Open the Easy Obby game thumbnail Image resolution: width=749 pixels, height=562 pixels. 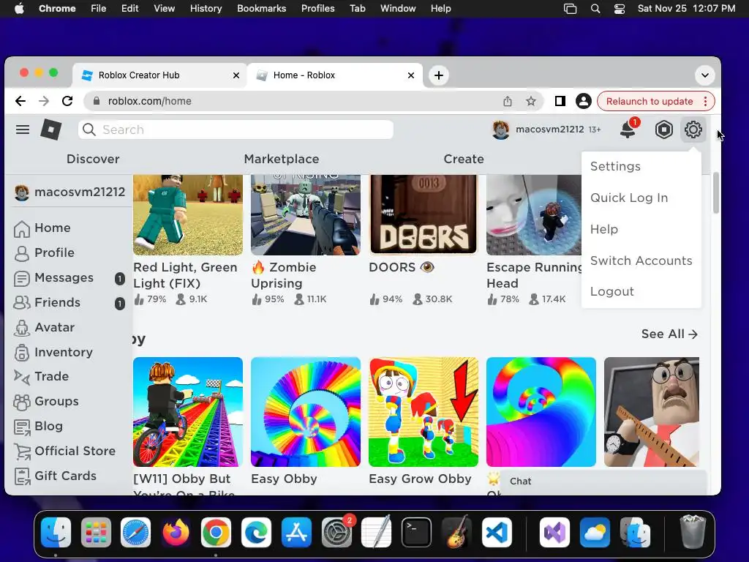306,412
